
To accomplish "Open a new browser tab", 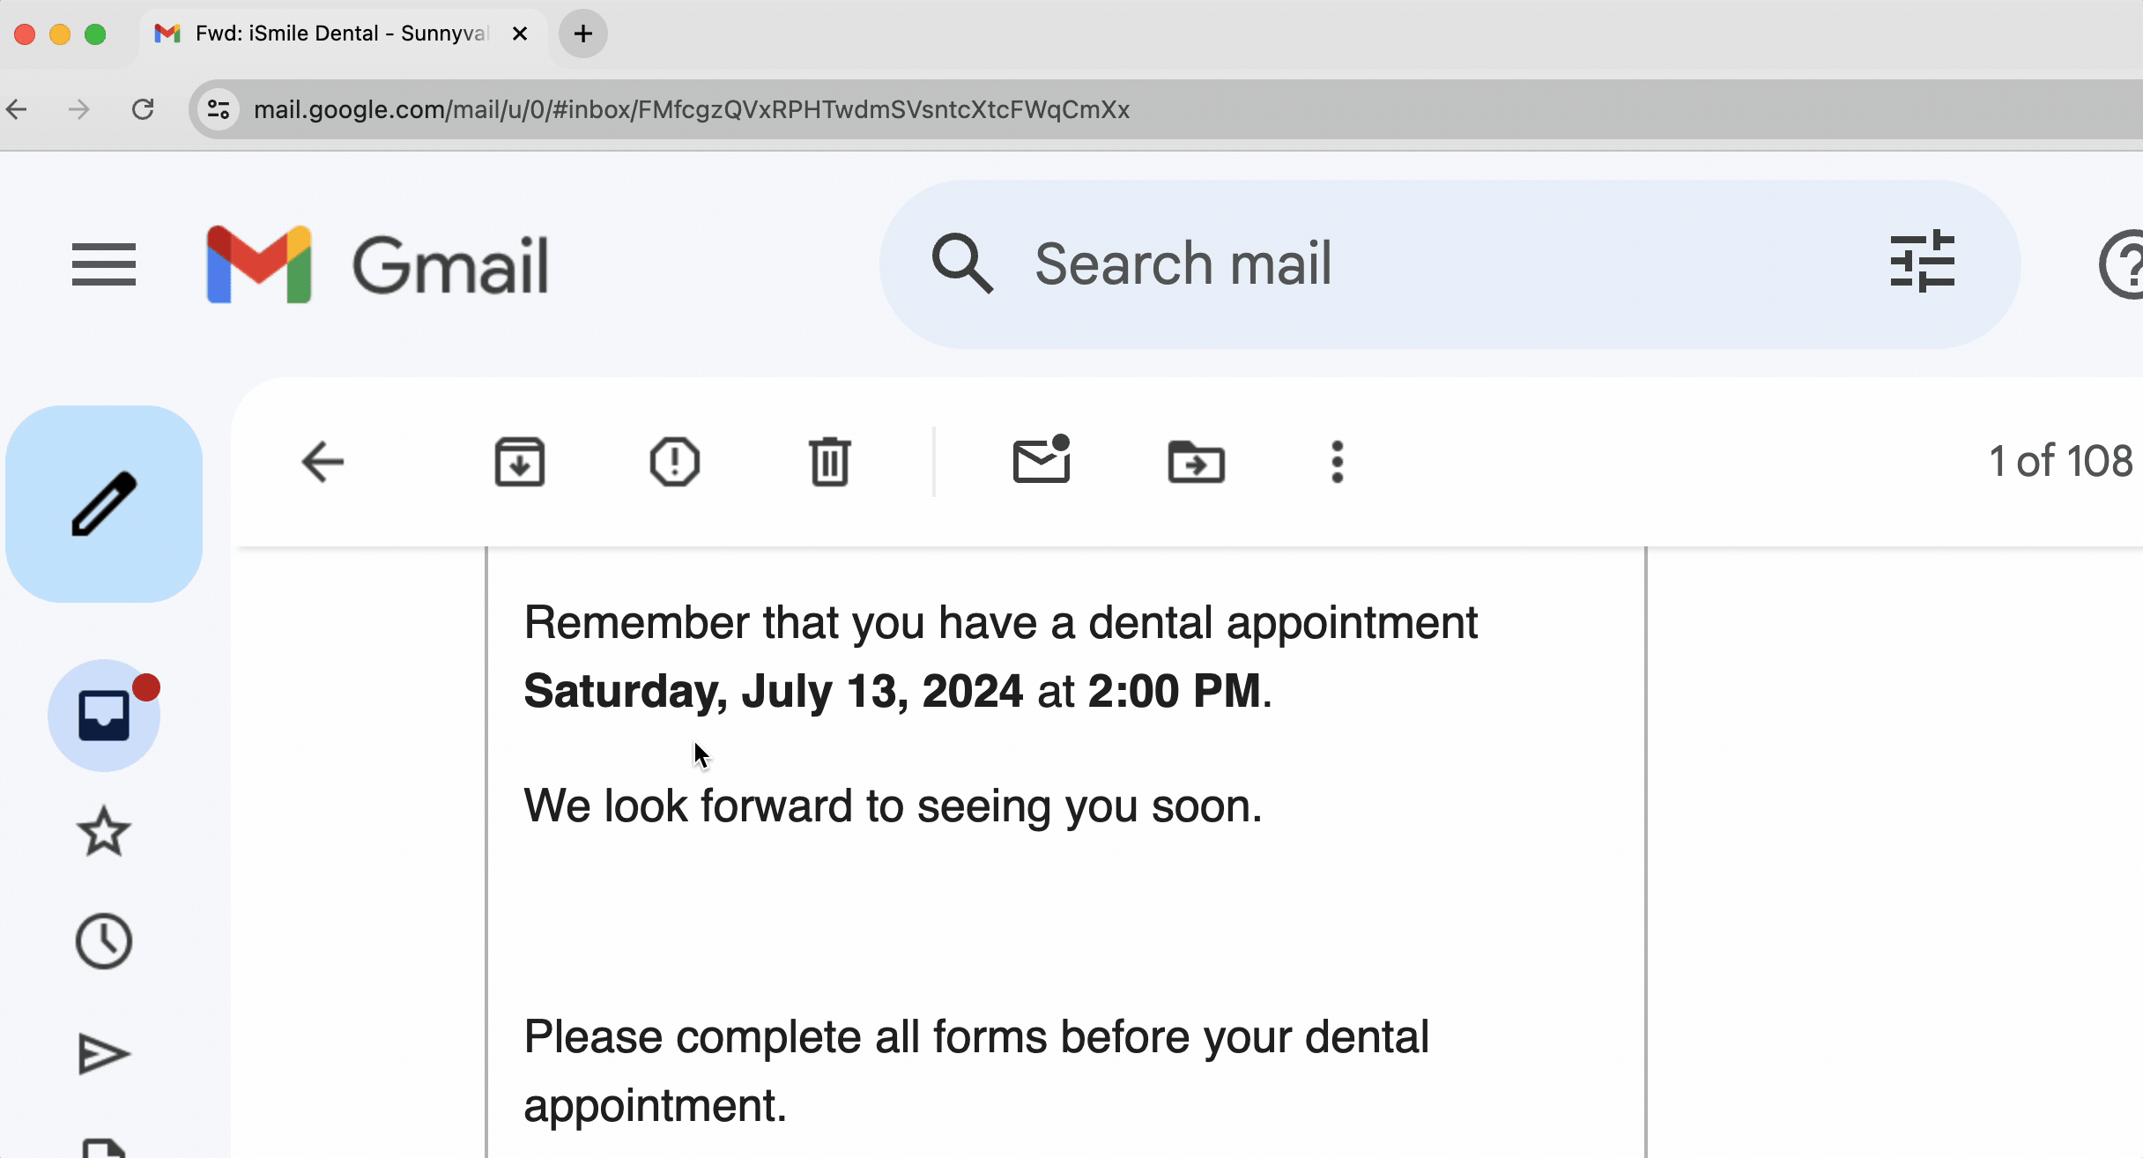I will (582, 33).
